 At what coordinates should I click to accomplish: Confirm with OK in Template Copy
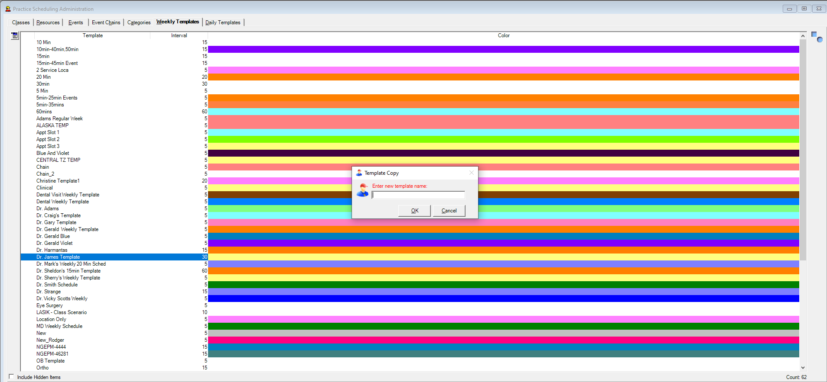(x=415, y=211)
